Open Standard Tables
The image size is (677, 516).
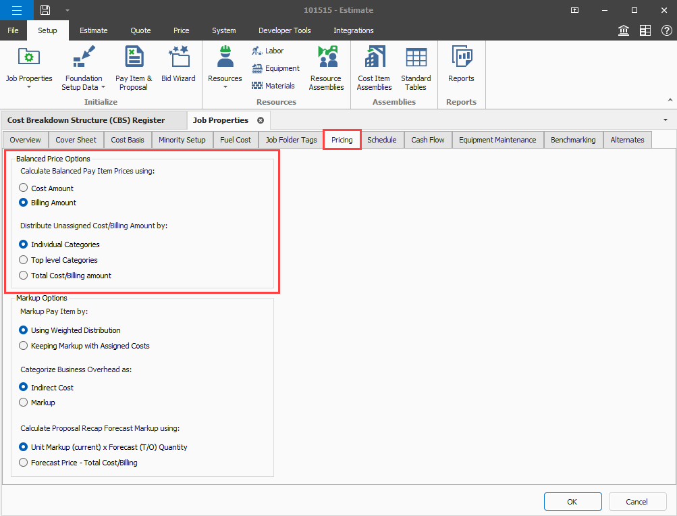pyautogui.click(x=416, y=69)
